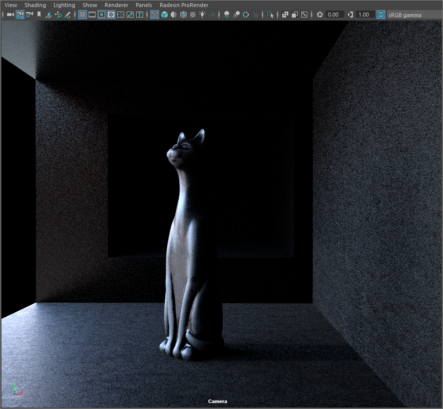Image resolution: width=443 pixels, height=409 pixels.
Task: Click the Isolate Select icon
Action: 270,15
